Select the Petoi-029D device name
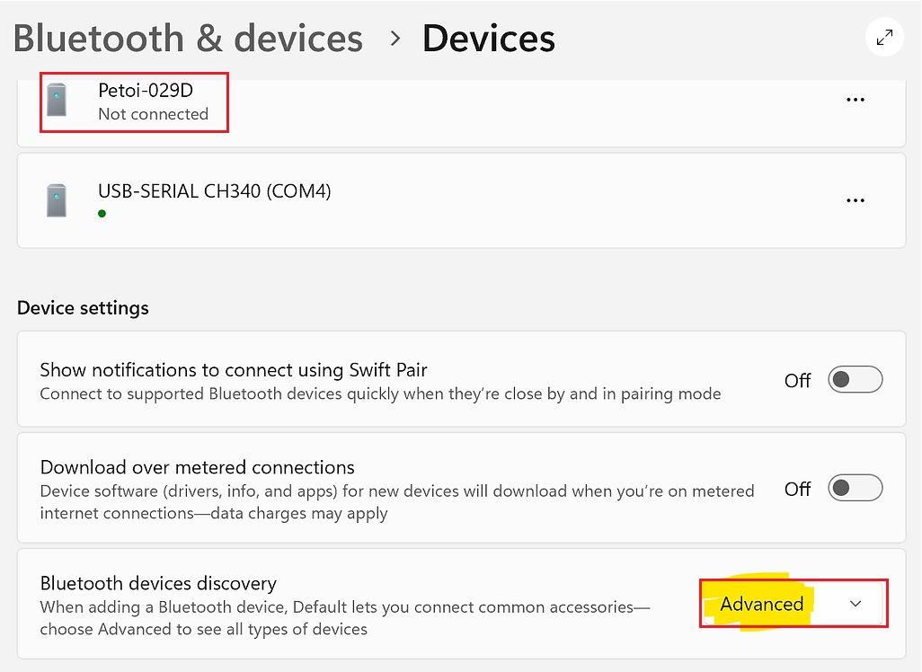Screen dimensions: 922x672 146,90
